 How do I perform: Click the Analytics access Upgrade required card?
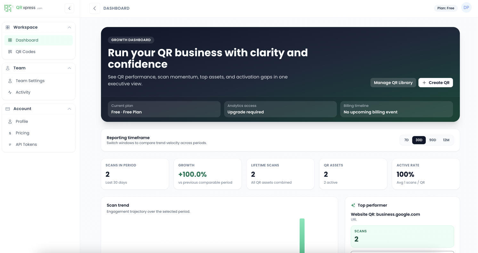pyautogui.click(x=280, y=109)
